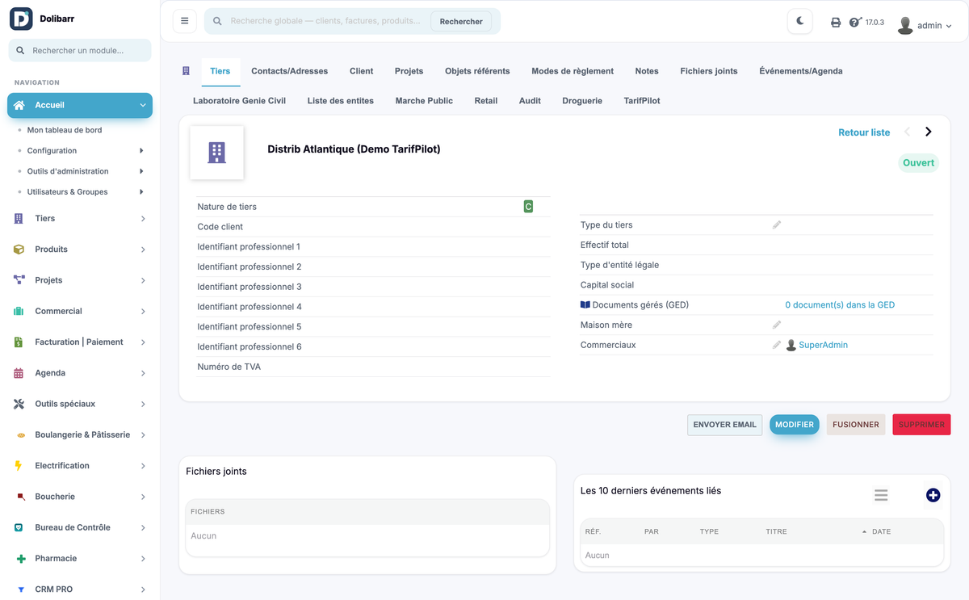
Task: Open the SuperAdmin user link
Action: (823, 345)
